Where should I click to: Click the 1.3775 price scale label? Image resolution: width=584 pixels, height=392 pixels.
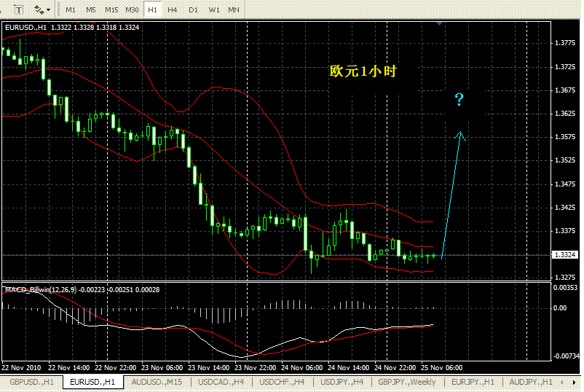[x=565, y=43]
